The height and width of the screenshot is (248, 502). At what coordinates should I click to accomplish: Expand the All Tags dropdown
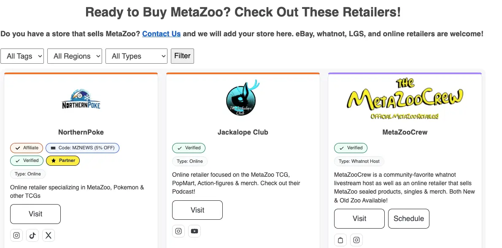tap(22, 56)
